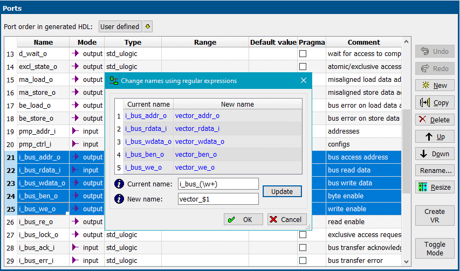
Task: Click the type cell of i_bus_lock_o
Action: [133, 235]
